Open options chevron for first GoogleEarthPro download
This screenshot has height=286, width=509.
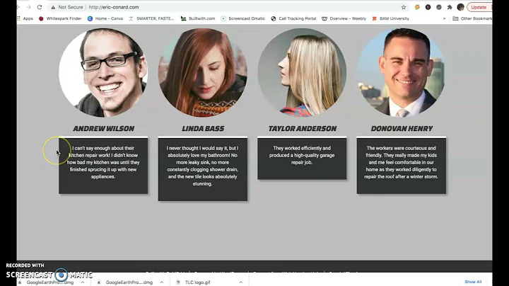tap(83, 282)
